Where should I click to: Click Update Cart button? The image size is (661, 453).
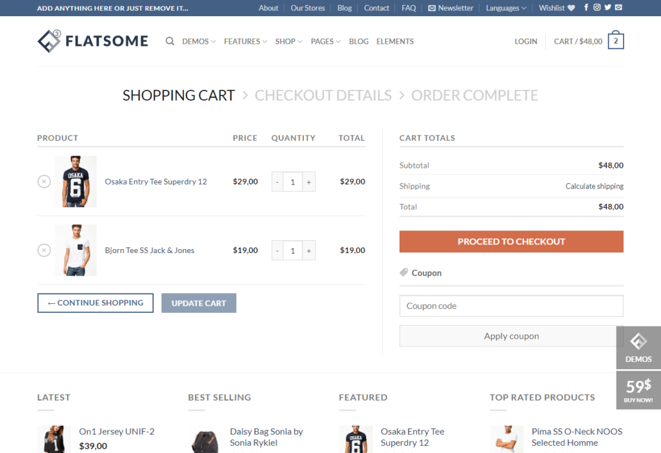tap(199, 303)
